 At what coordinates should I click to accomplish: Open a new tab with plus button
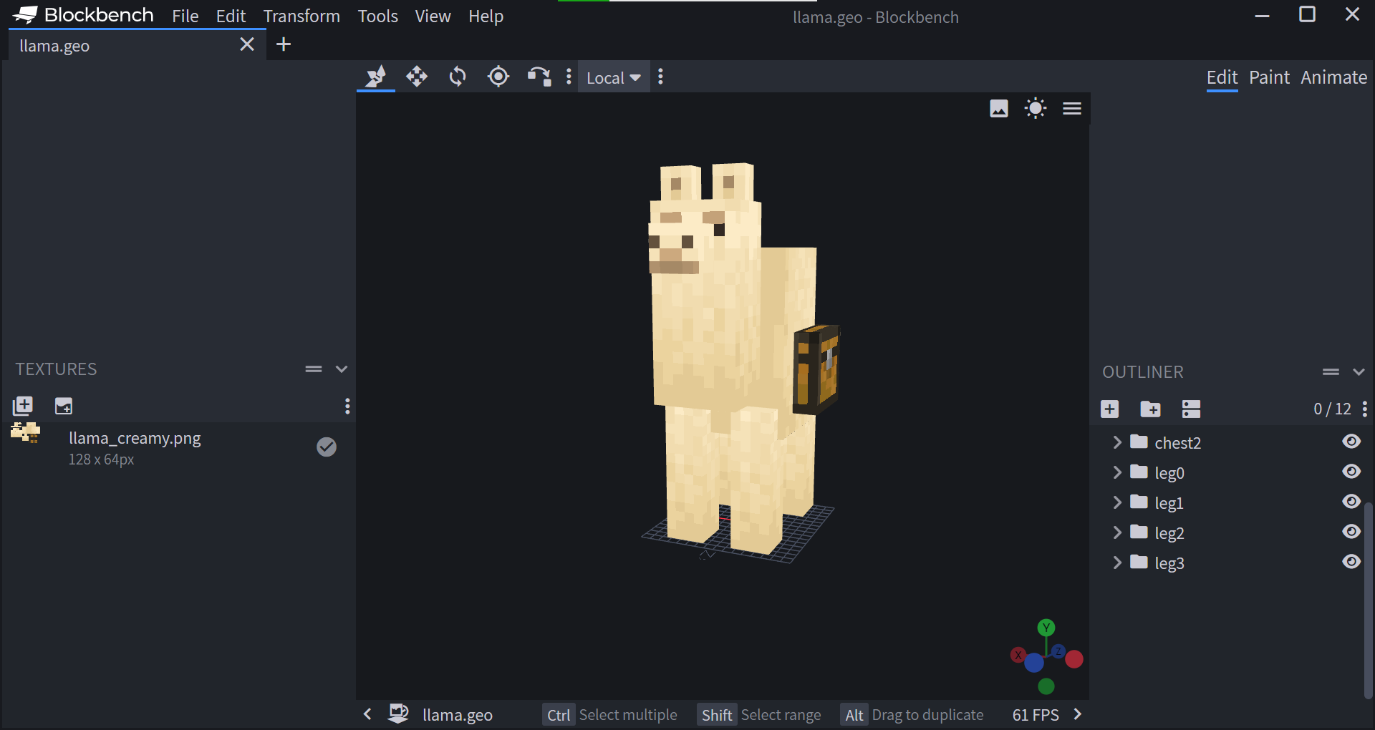pyautogui.click(x=284, y=44)
